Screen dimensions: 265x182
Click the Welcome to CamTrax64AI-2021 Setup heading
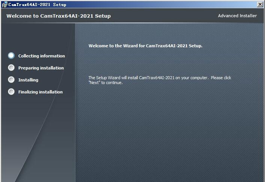pos(59,16)
